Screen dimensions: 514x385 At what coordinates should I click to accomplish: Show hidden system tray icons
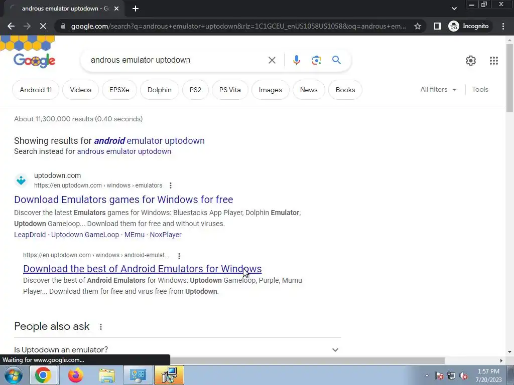(x=427, y=375)
